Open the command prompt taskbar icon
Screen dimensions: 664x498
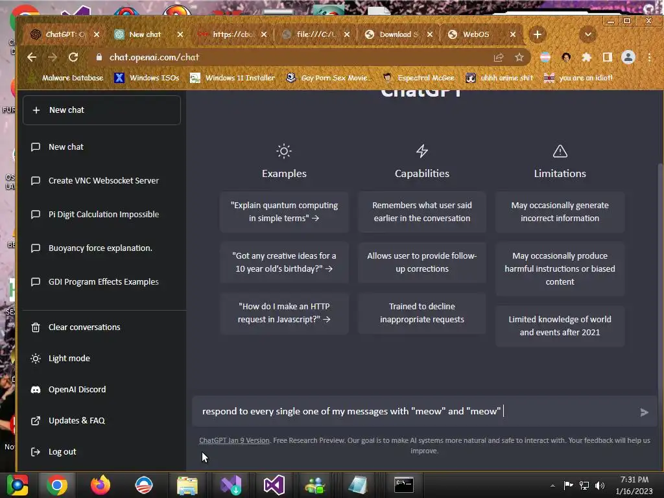coord(403,485)
